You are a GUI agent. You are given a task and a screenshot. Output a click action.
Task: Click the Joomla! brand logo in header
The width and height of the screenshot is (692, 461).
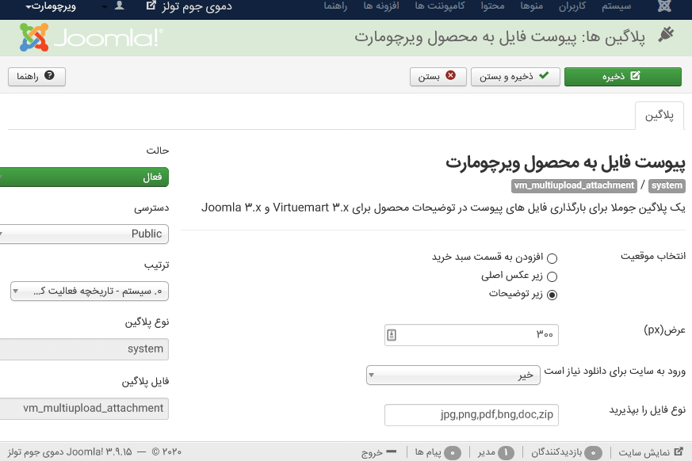[91, 37]
